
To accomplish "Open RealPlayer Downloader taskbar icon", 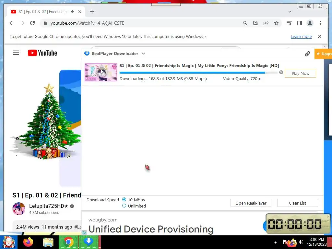I will (x=89, y=242).
